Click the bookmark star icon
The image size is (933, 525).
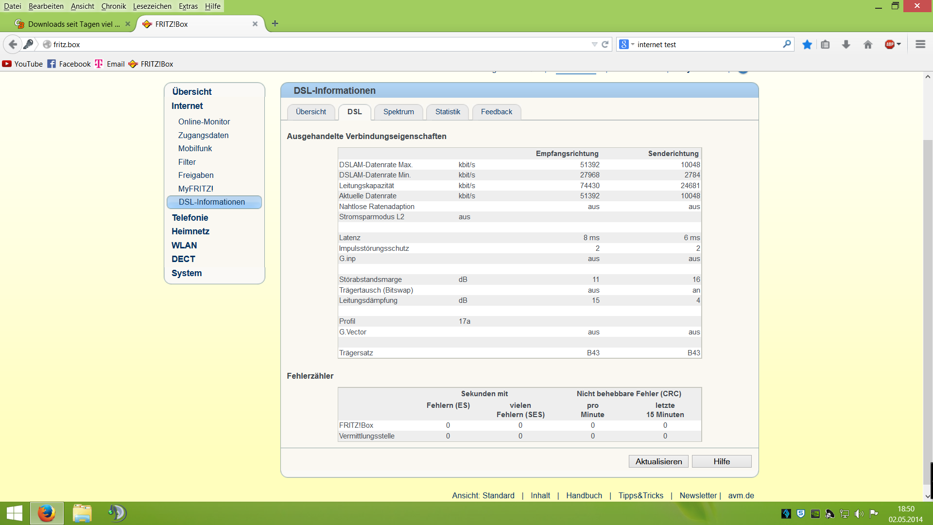807,44
